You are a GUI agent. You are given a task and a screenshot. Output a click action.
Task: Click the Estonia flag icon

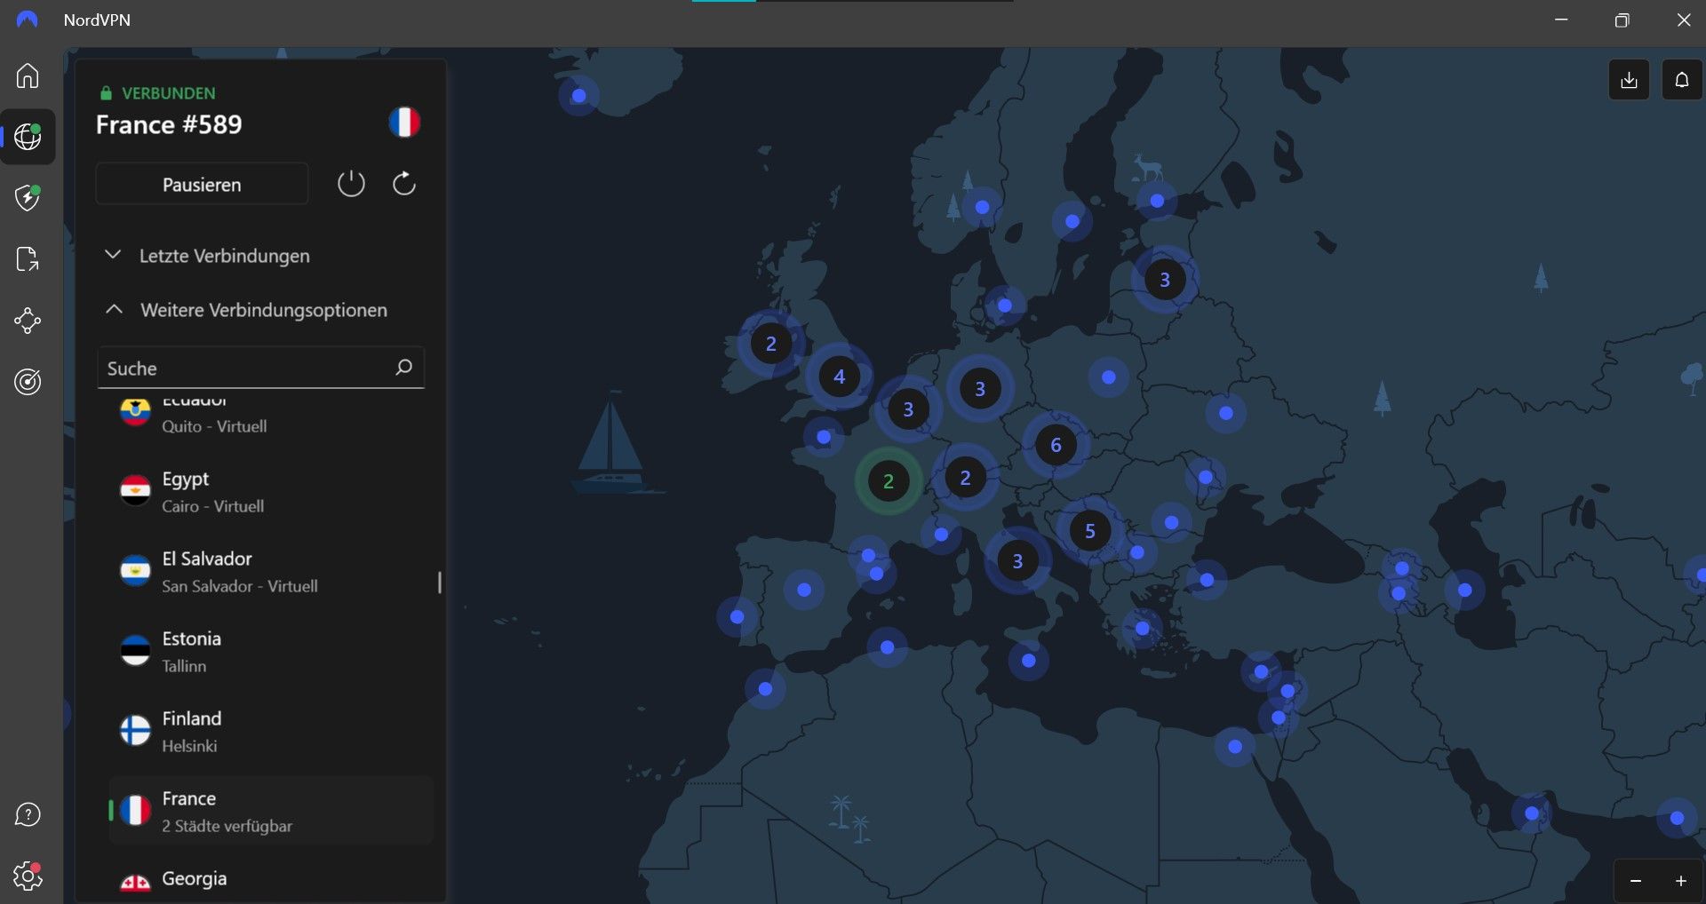(135, 650)
